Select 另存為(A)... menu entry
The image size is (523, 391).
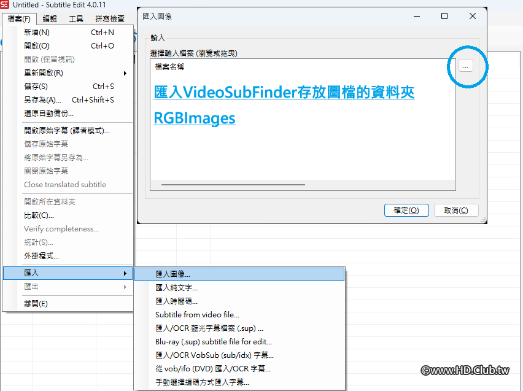pos(68,100)
